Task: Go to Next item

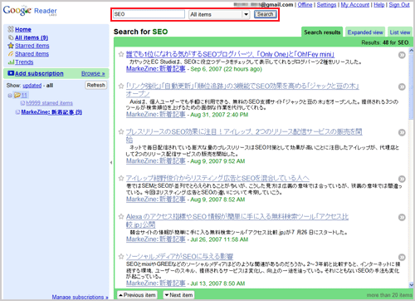Action: coord(178,295)
